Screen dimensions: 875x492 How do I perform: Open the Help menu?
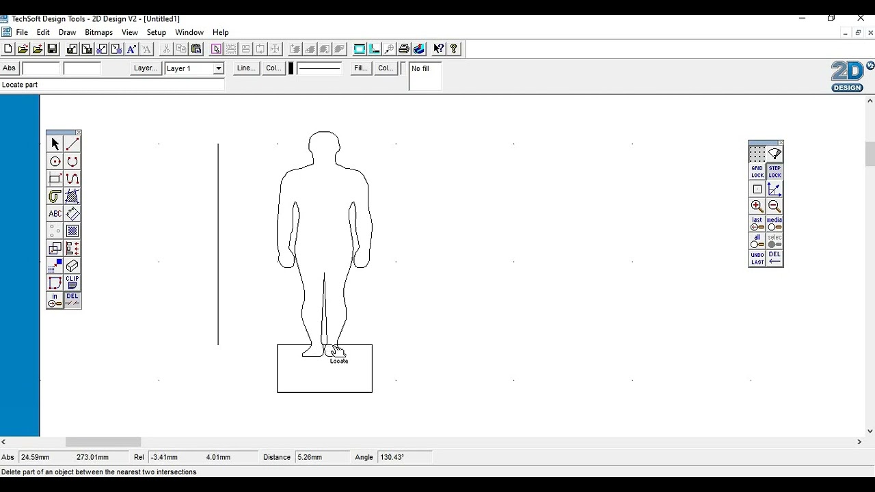220,32
